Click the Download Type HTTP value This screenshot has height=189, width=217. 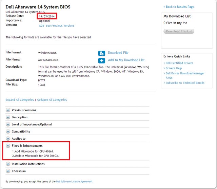point(42,80)
